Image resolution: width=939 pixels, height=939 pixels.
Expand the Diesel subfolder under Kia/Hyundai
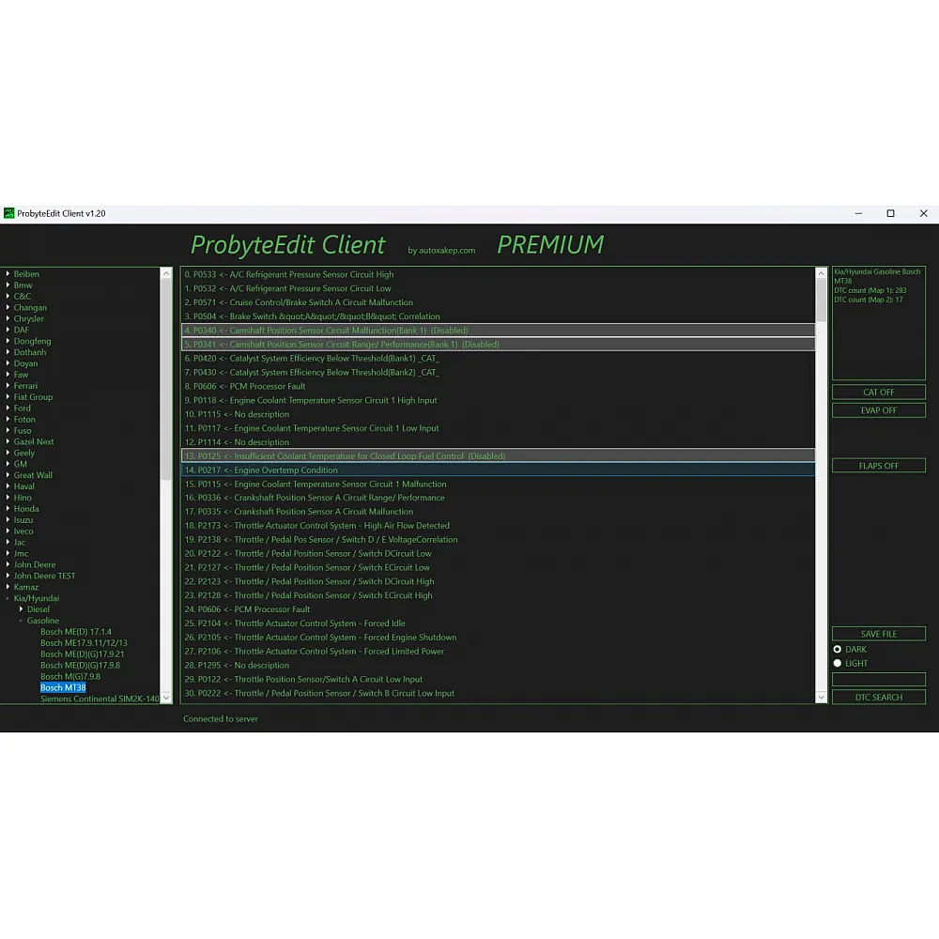click(22, 609)
